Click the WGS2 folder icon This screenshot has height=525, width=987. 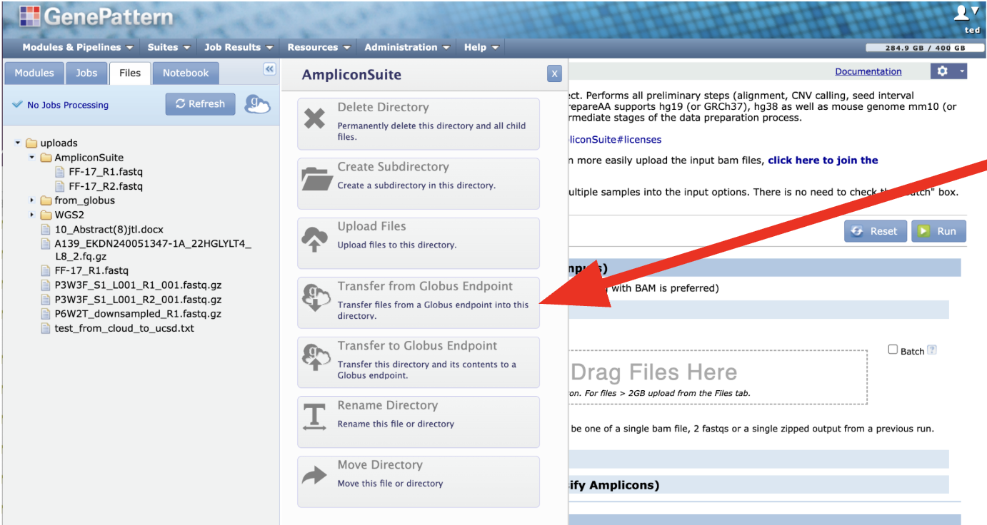(46, 215)
